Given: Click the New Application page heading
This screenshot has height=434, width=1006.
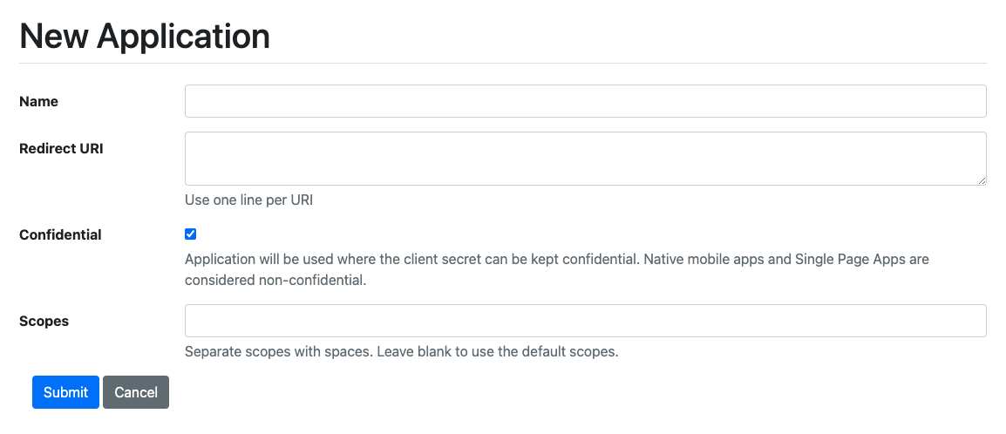Looking at the screenshot, I should [x=145, y=36].
